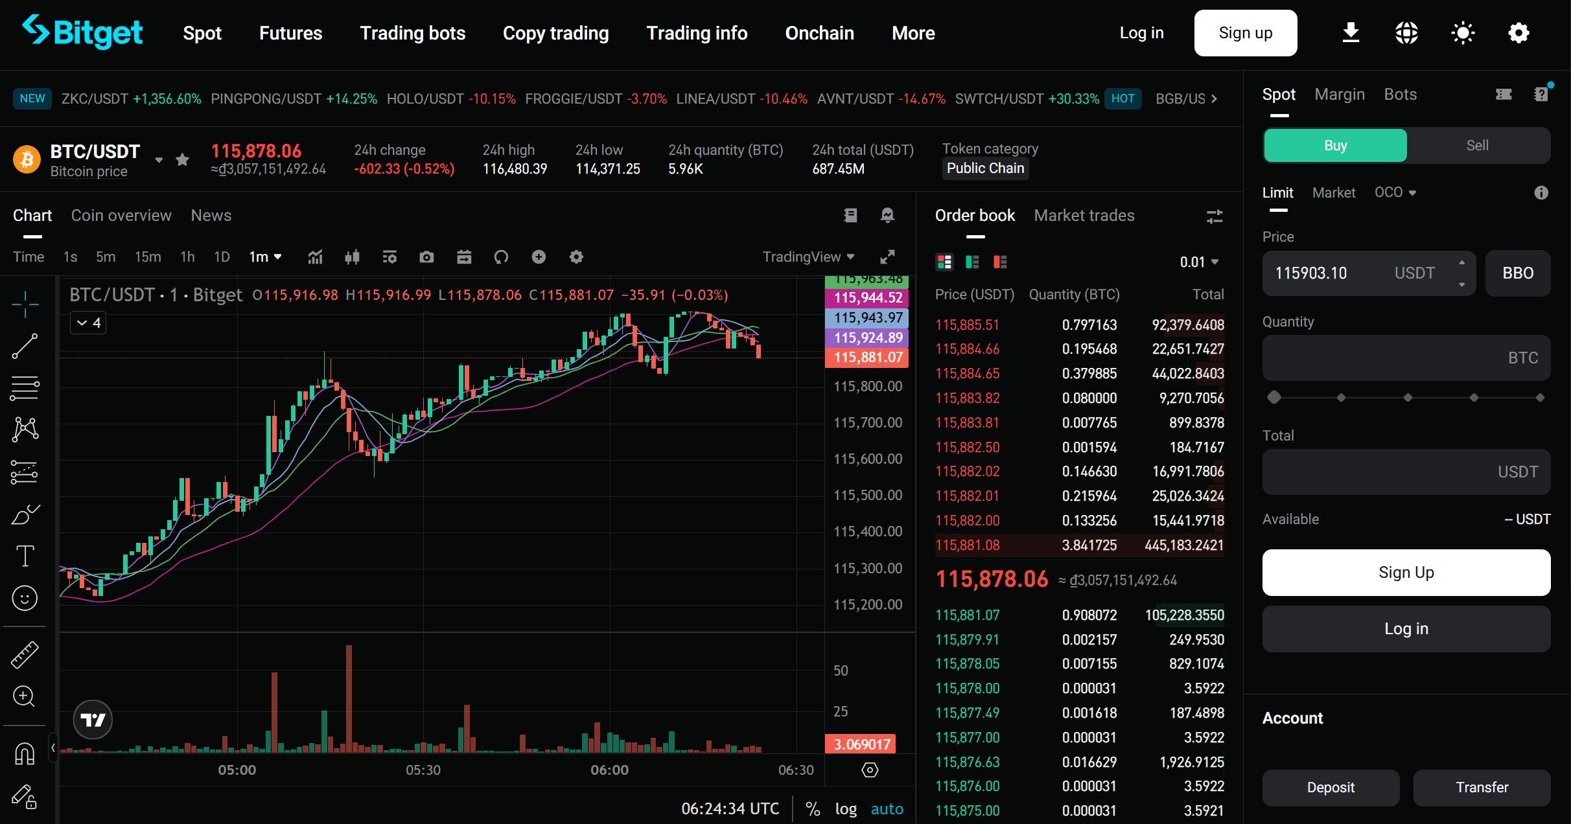Select the Sell button
1571x824 pixels.
[x=1478, y=145]
